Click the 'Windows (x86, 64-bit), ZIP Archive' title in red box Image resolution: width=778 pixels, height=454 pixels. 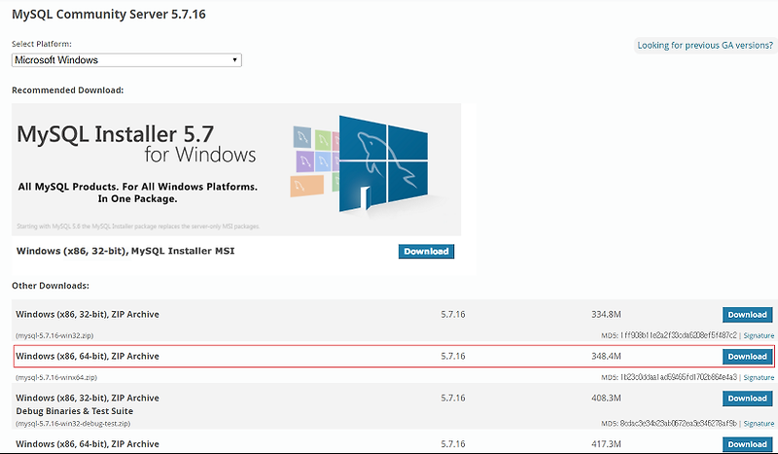point(88,356)
